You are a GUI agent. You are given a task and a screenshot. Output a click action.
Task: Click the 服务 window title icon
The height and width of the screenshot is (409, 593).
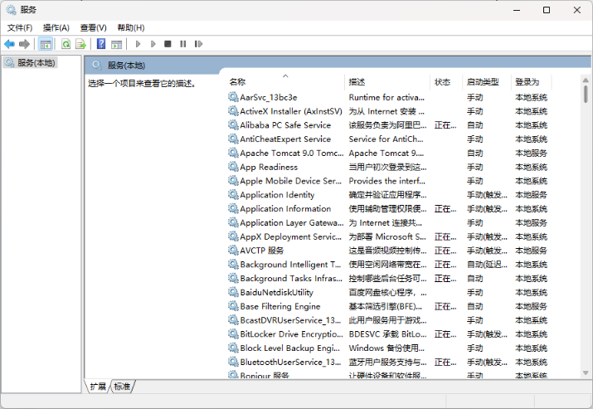[x=11, y=10]
